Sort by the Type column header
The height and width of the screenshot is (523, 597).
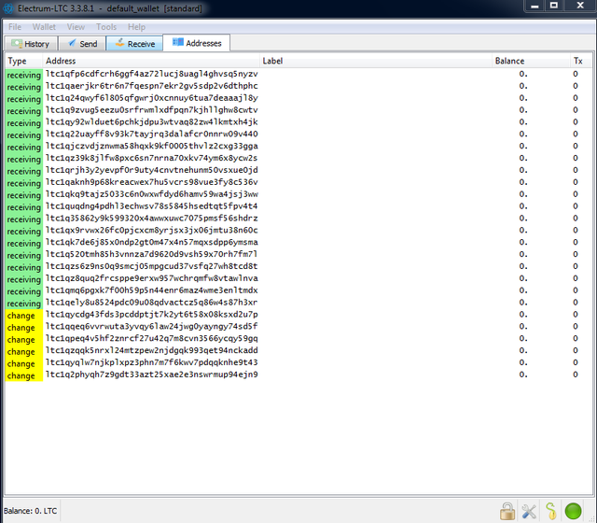click(x=24, y=61)
